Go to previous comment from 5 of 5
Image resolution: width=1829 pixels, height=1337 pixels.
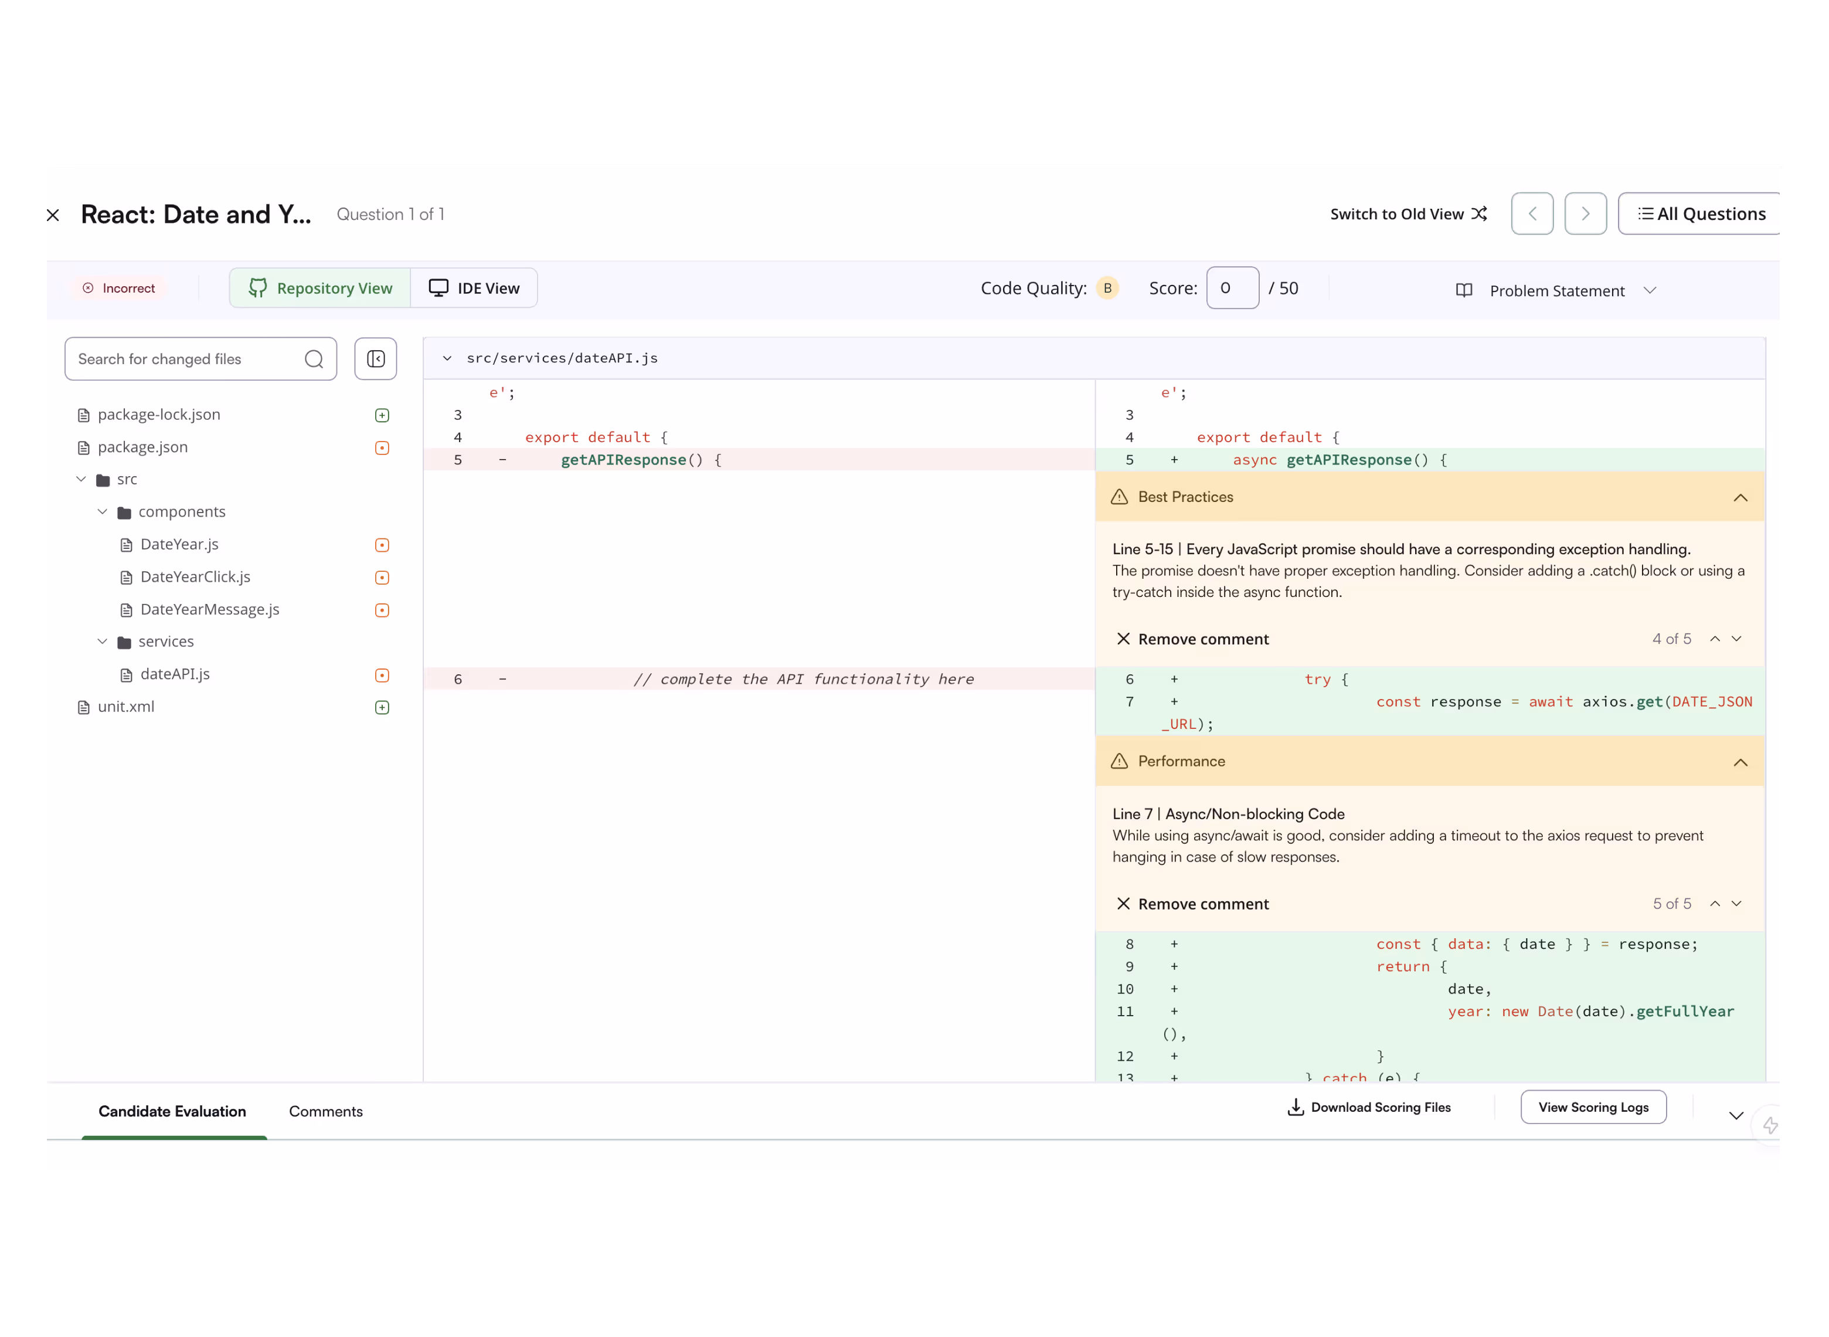coord(1714,903)
